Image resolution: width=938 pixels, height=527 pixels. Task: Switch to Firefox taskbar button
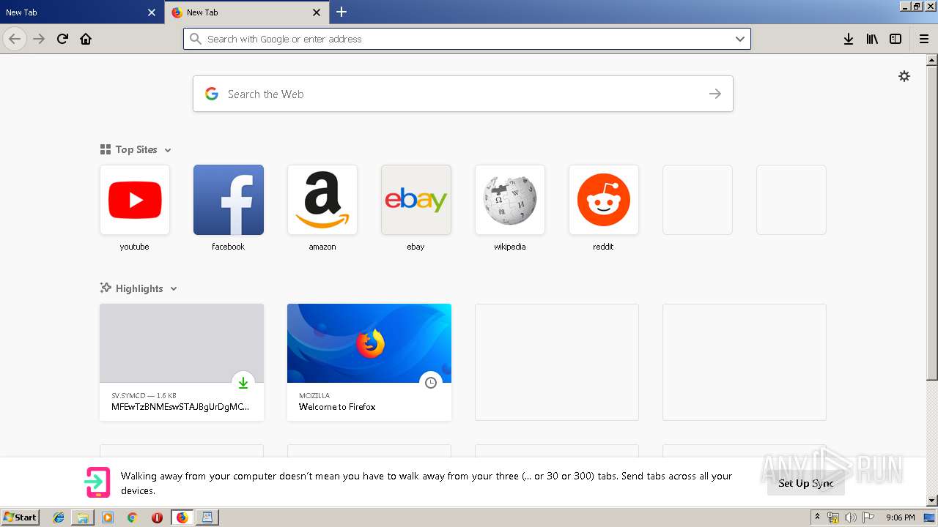182,517
